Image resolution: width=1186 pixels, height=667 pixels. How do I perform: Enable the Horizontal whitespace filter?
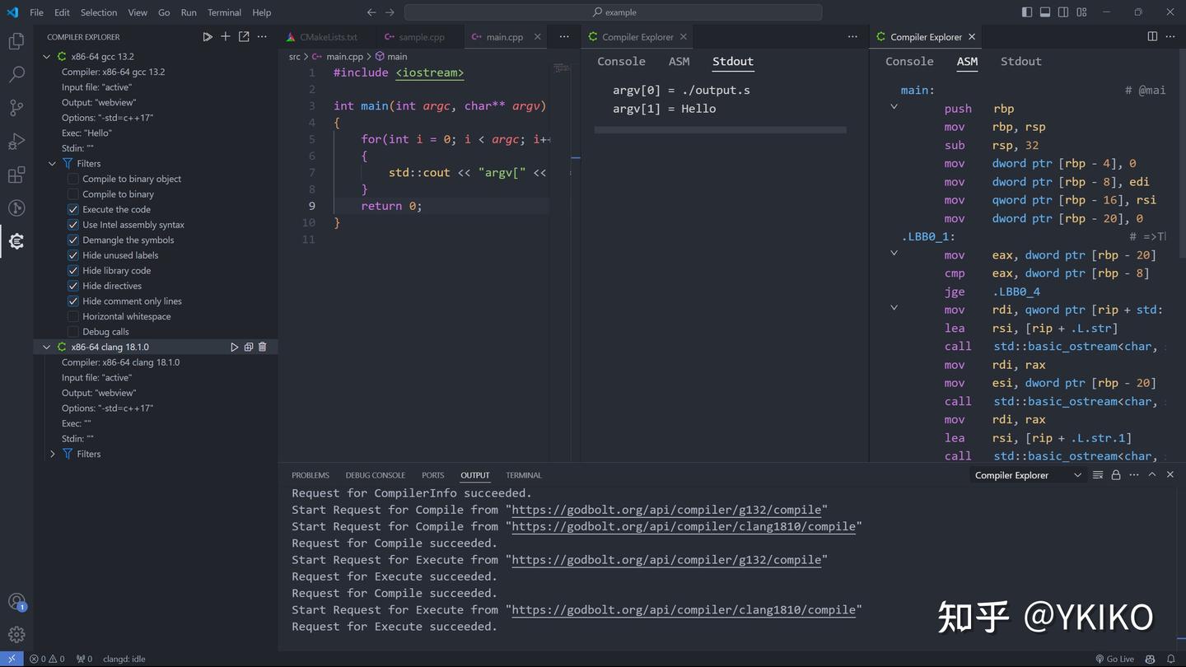73,317
